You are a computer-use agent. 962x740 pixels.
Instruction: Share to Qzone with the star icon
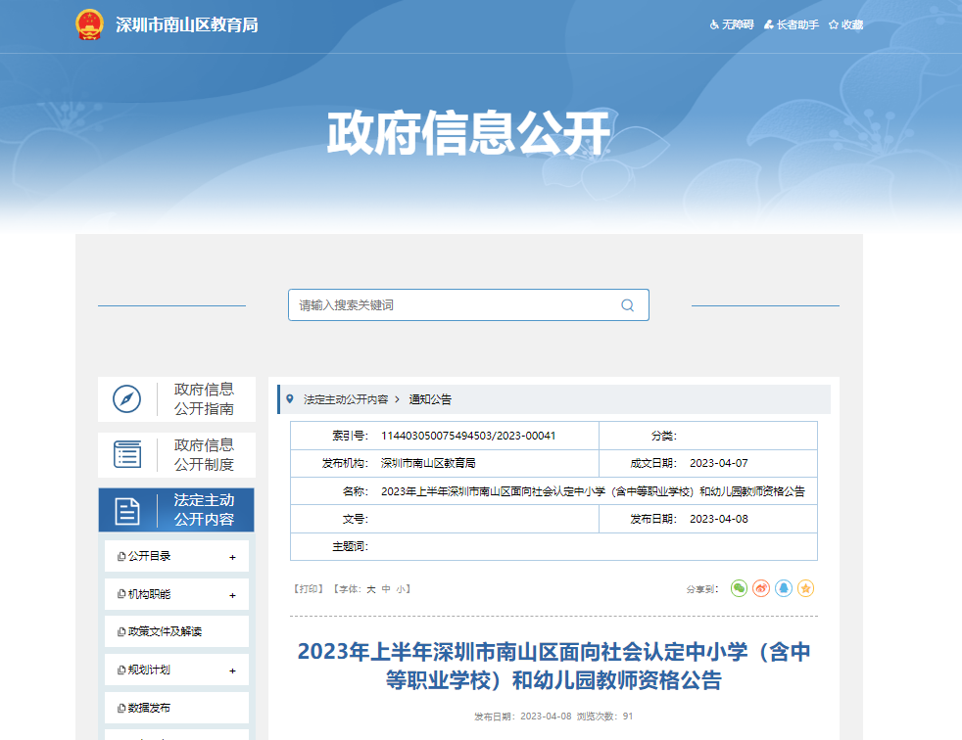(805, 588)
